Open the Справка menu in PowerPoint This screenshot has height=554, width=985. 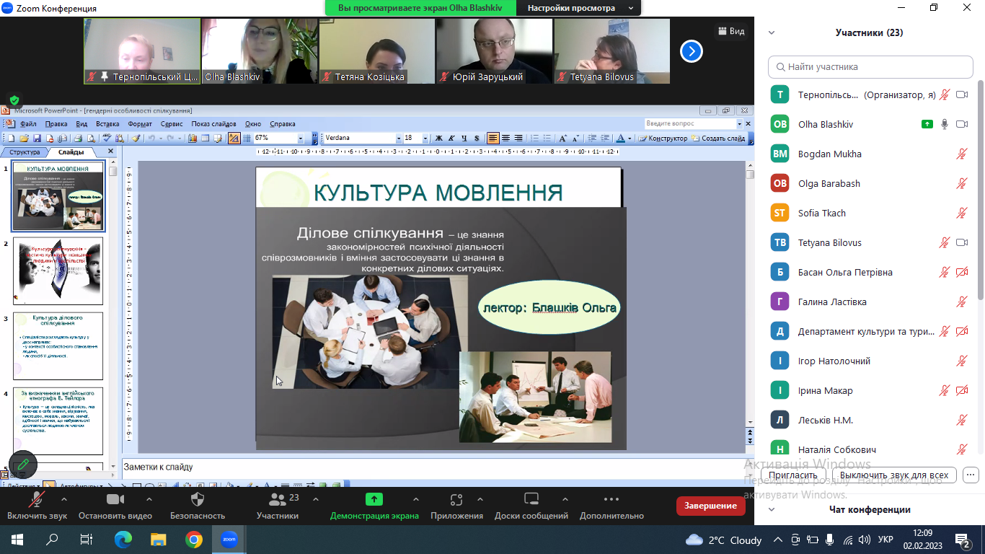(x=283, y=124)
